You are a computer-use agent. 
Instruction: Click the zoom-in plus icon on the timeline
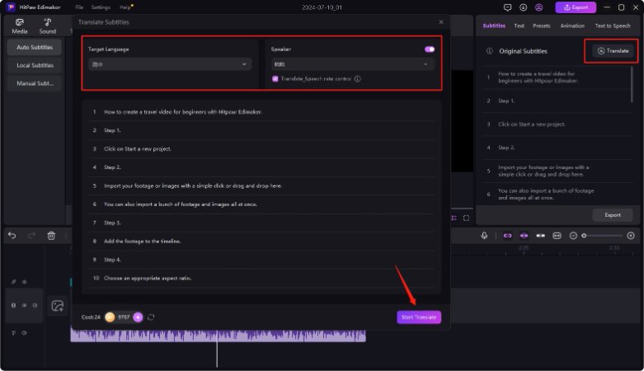[x=631, y=236]
